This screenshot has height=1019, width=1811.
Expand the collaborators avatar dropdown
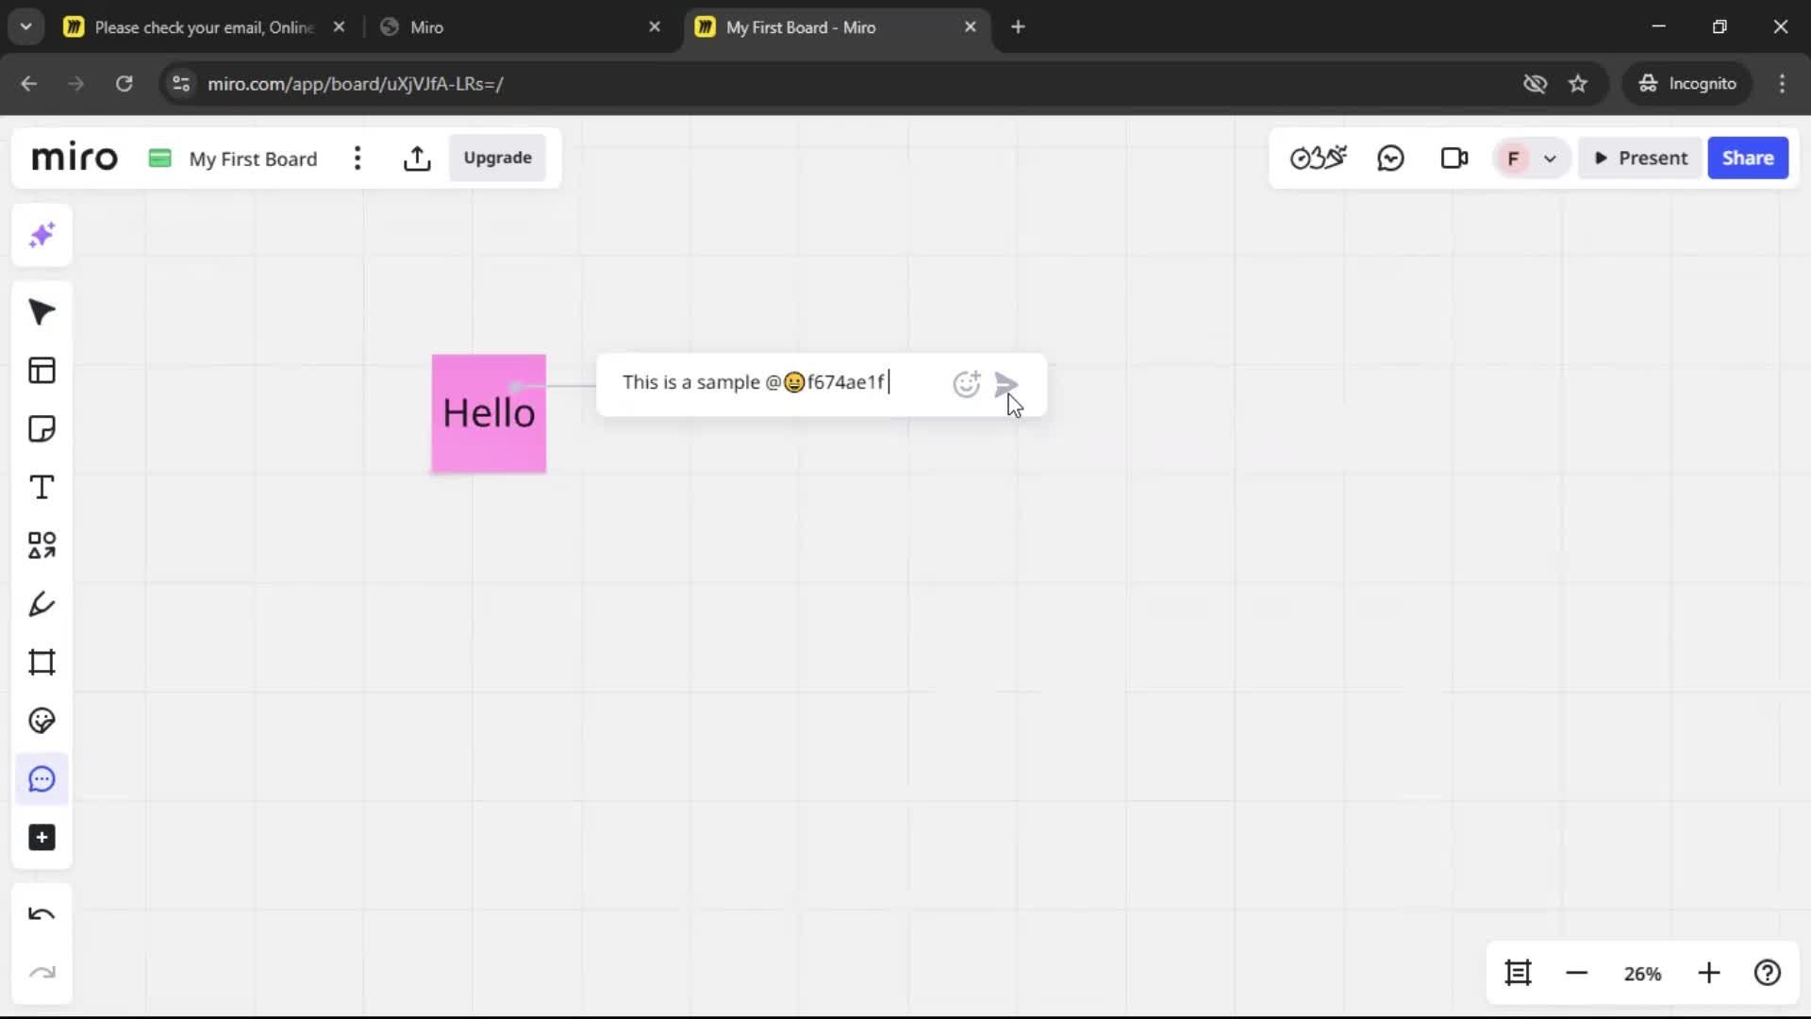pyautogui.click(x=1550, y=159)
